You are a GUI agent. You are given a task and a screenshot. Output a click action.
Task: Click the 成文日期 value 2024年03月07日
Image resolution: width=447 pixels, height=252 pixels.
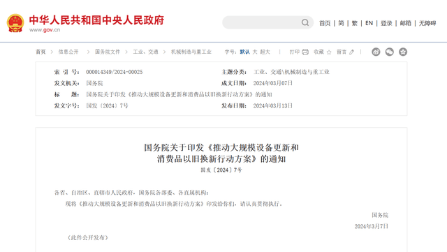[273, 83]
